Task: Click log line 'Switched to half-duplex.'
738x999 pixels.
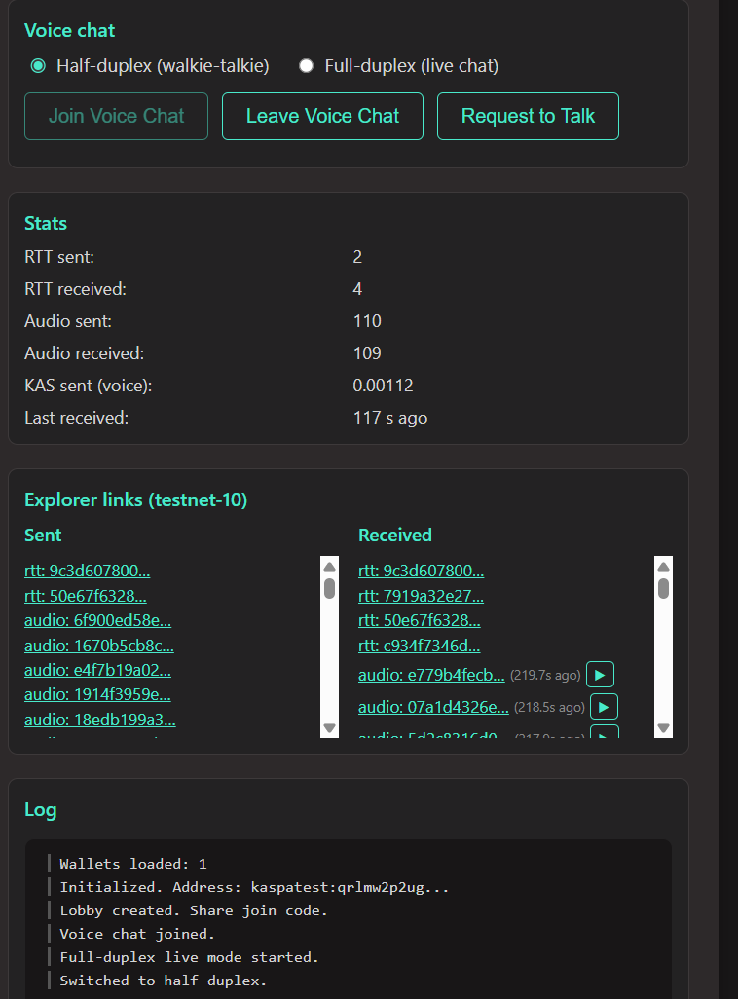Action: coord(164,980)
